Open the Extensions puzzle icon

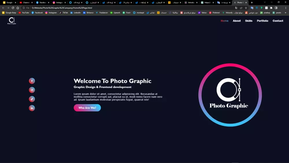pos(271,8)
